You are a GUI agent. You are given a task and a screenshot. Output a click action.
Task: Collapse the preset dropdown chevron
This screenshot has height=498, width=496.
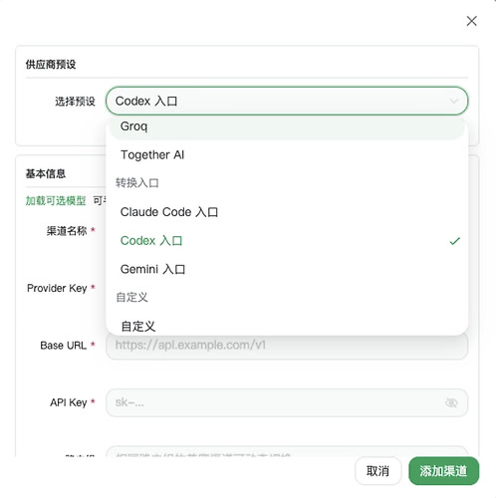click(x=453, y=101)
